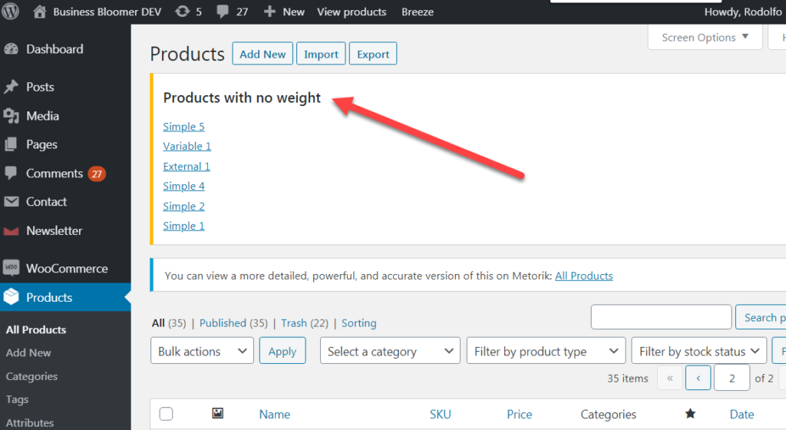786x430 pixels.
Task: Show the All (35) products view
Action: pos(169,323)
